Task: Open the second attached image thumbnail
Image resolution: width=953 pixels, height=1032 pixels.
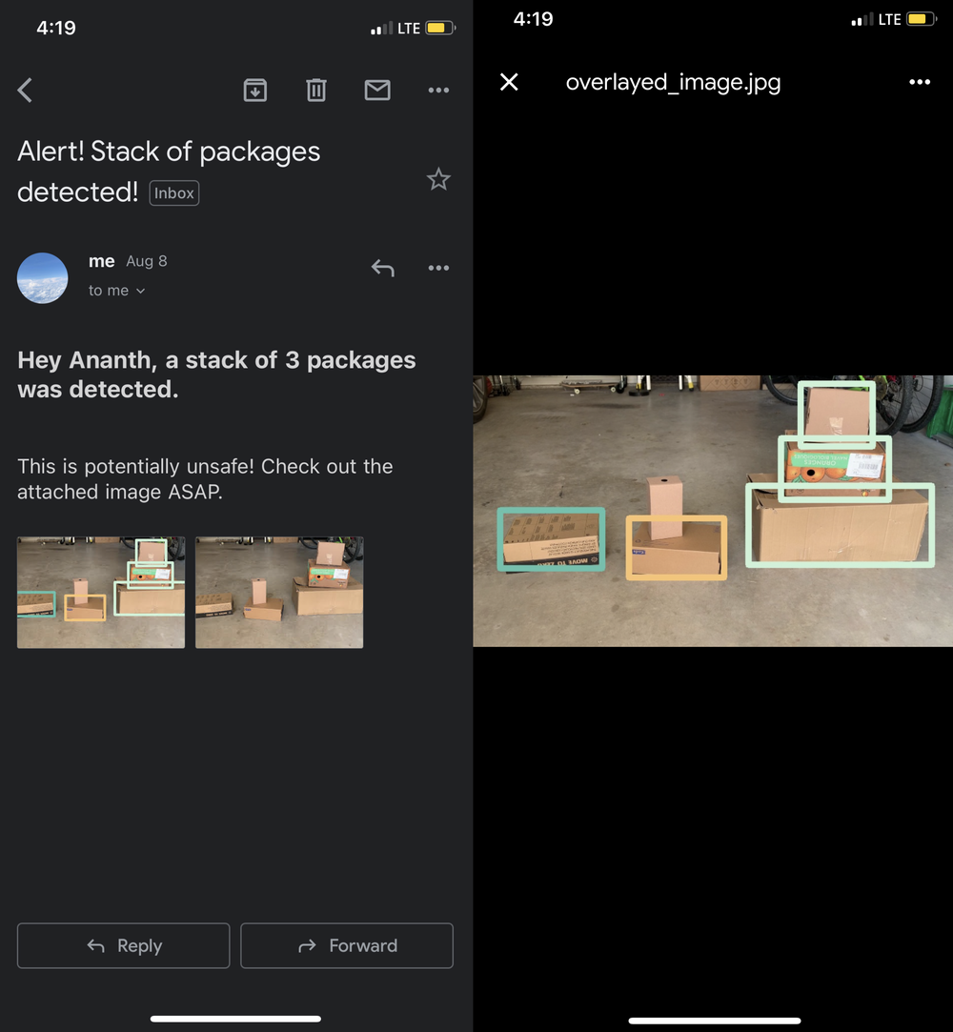Action: pos(278,592)
